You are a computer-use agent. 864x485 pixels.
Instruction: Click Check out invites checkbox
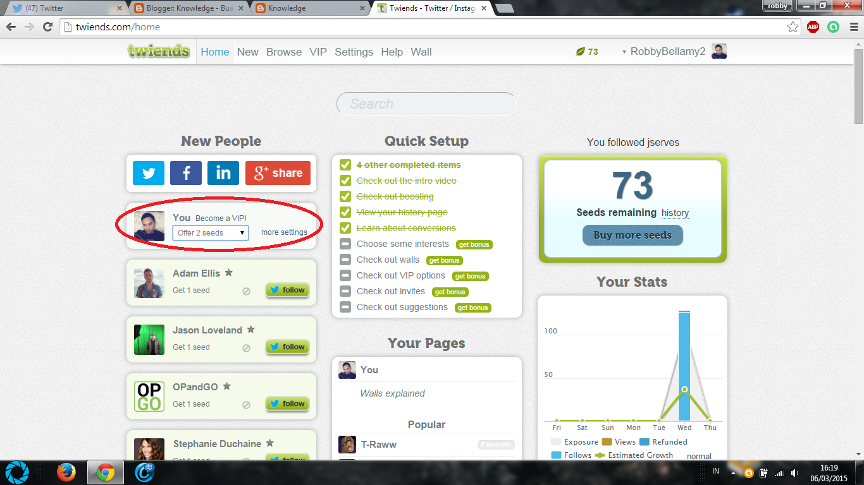click(345, 291)
